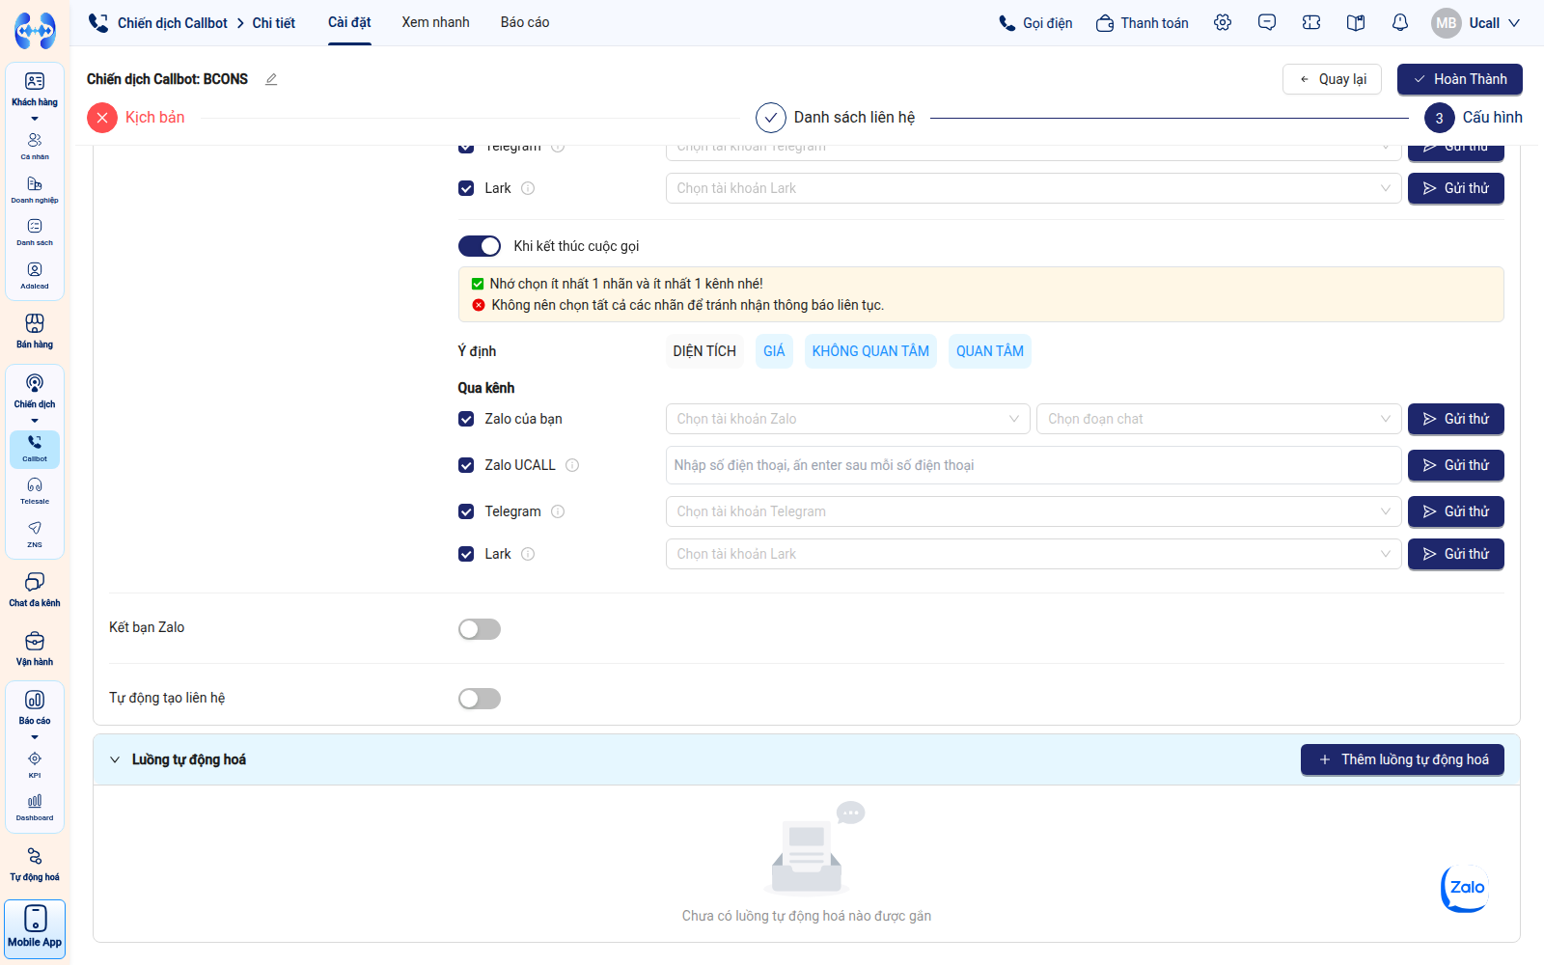Open the chat message icon in header

tap(1267, 22)
